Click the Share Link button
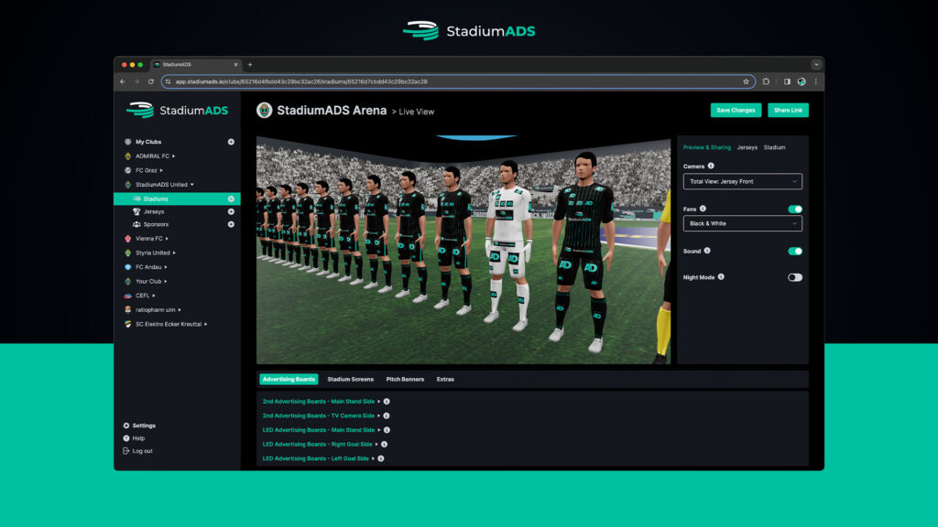Image resolution: width=938 pixels, height=527 pixels. tap(788, 110)
